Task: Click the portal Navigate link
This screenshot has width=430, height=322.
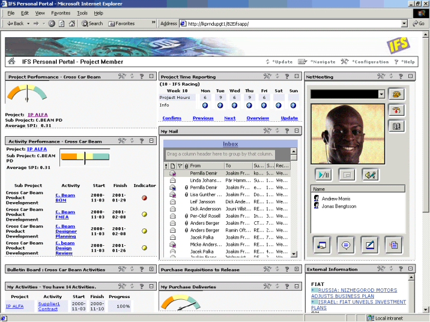Action: (322, 62)
